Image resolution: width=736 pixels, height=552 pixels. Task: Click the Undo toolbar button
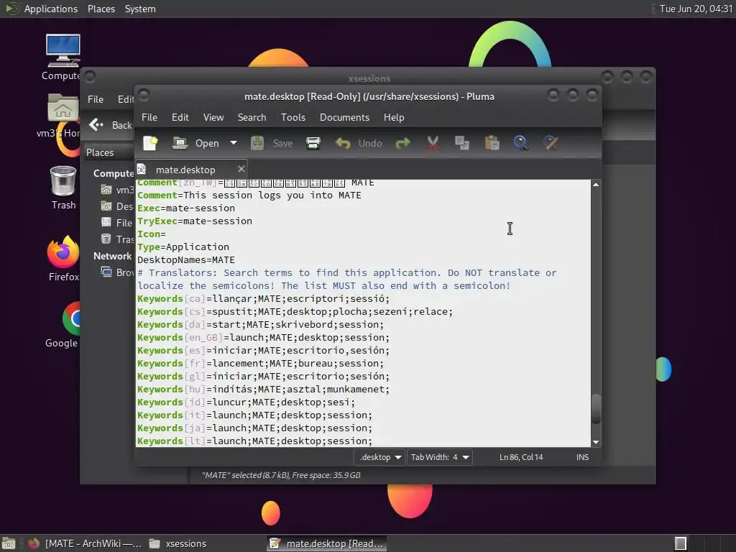coord(359,143)
